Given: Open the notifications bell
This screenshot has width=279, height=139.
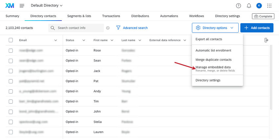Looking at the screenshot, I should click(x=249, y=6).
